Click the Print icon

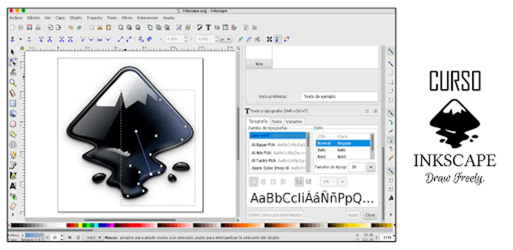coord(38,27)
